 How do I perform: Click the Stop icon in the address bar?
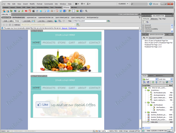coord(10,25)
